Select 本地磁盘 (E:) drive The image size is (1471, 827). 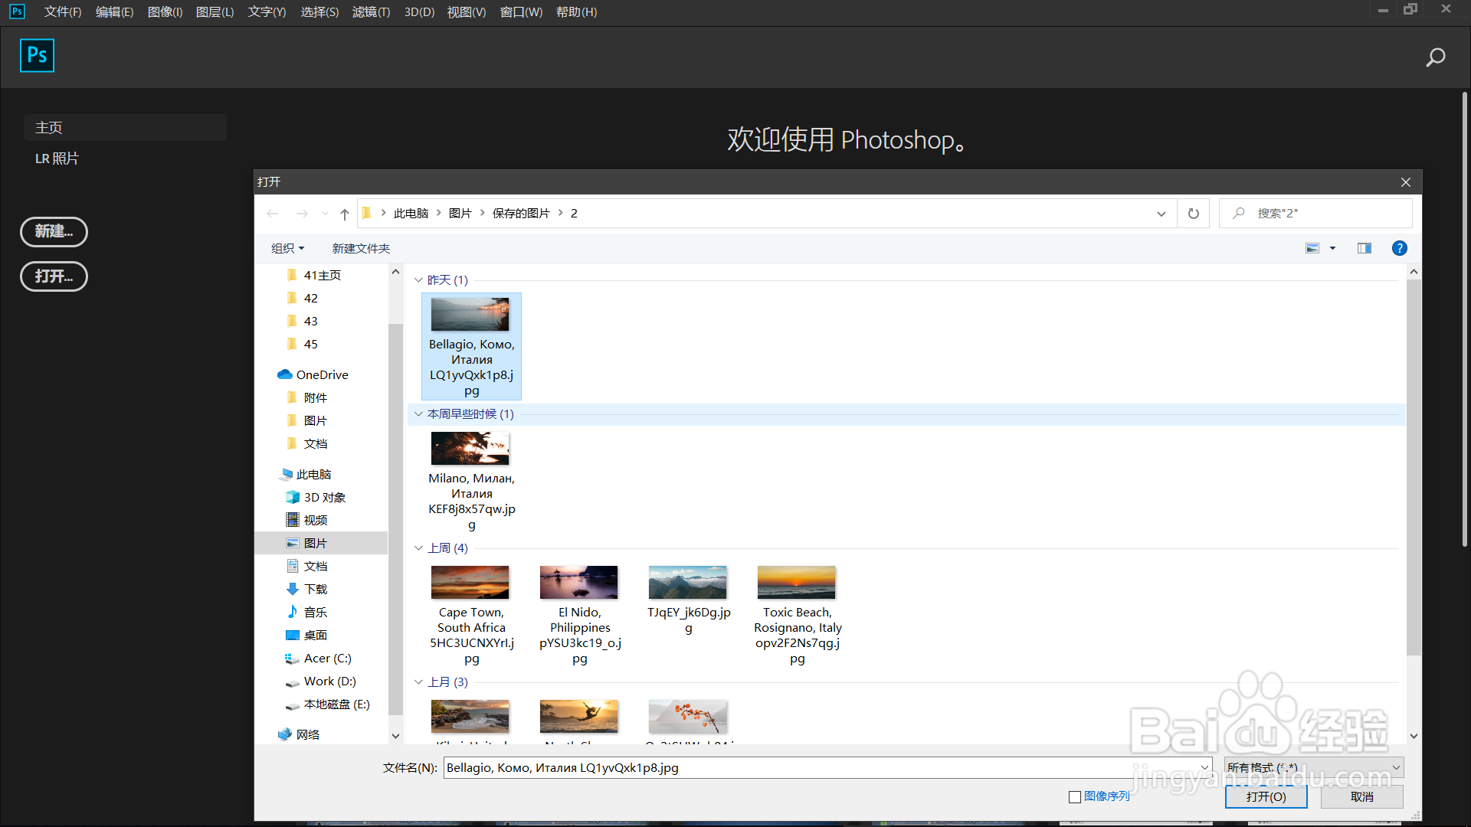(x=336, y=704)
